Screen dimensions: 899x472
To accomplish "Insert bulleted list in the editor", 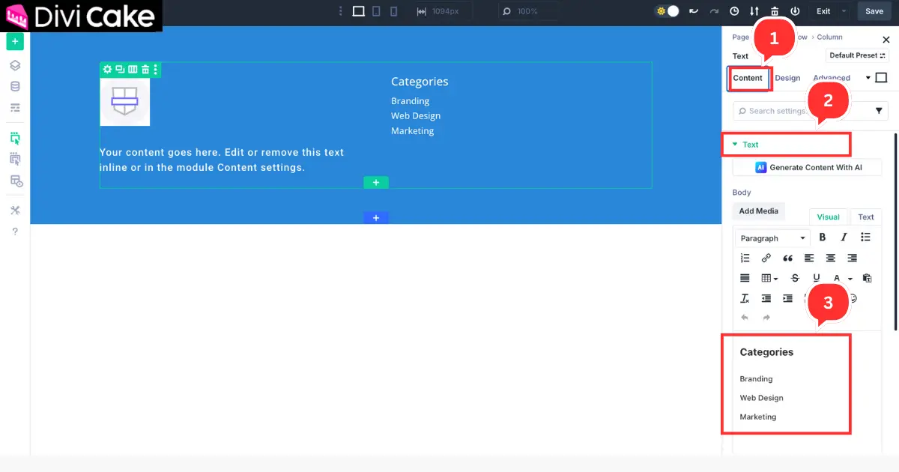I will 865,237.
